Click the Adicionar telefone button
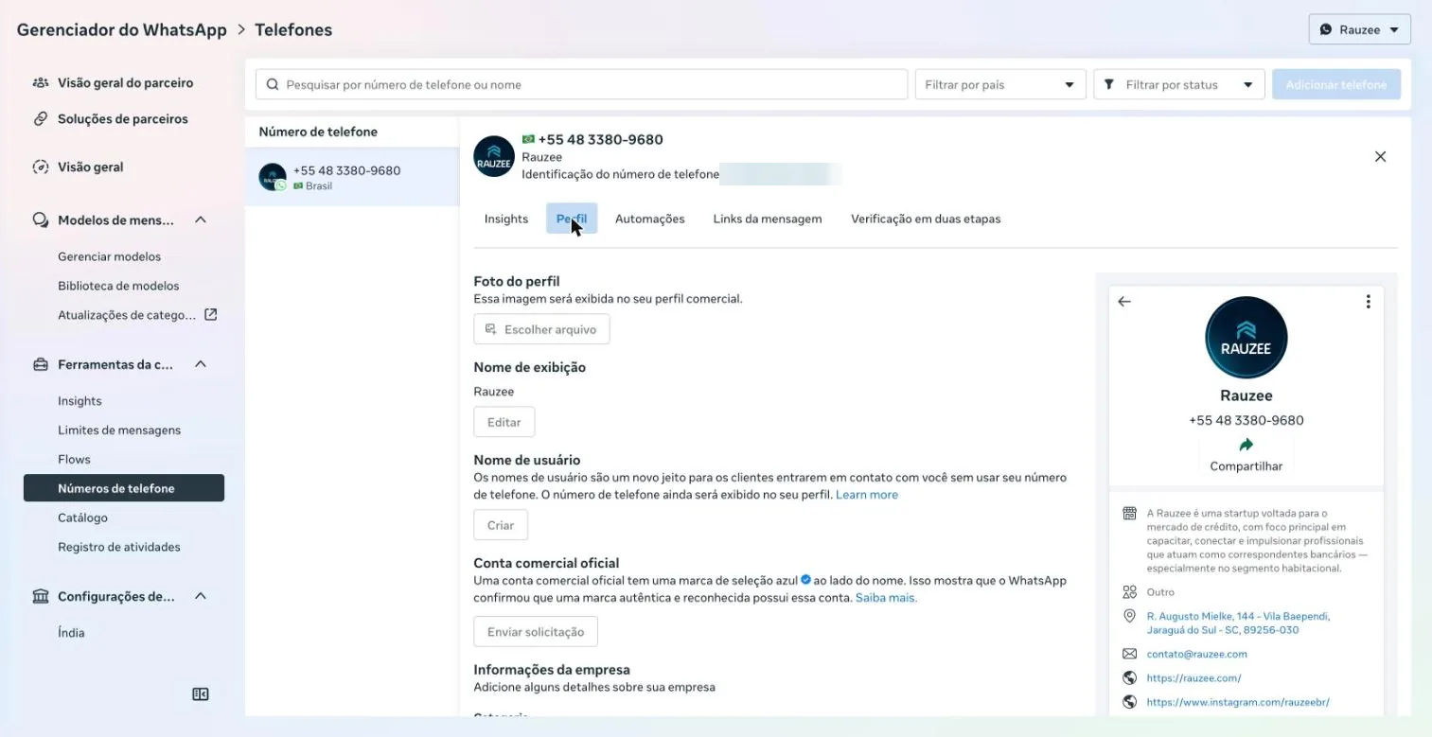This screenshot has height=737, width=1432. (x=1336, y=85)
